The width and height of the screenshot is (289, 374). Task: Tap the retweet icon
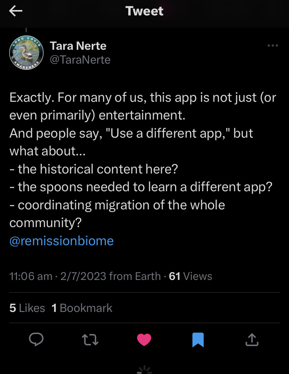(90, 339)
